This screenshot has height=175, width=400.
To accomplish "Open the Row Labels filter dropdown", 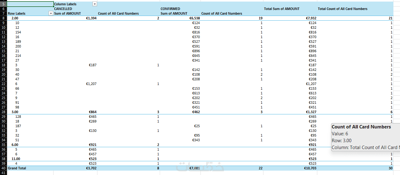I will click(51, 13).
